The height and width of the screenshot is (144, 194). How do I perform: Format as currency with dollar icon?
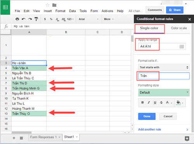tap(45, 19)
